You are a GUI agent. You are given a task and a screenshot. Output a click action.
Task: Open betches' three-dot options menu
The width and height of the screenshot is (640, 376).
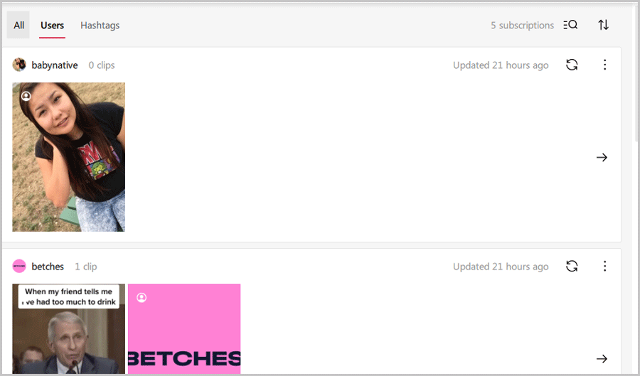pyautogui.click(x=605, y=267)
